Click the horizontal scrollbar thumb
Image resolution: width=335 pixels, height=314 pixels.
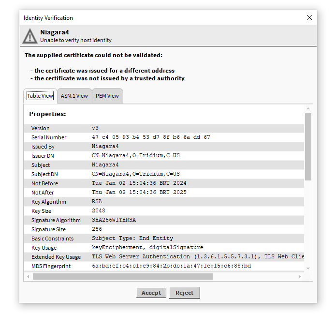click(x=123, y=276)
